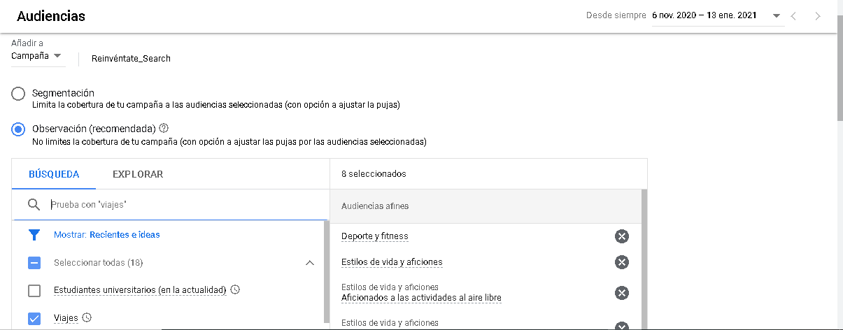Open the Campaña dropdown
This screenshot has height=330, width=843.
click(37, 56)
